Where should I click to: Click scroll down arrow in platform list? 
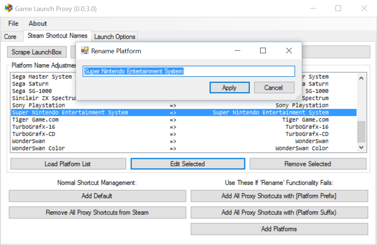pyautogui.click(x=361, y=147)
